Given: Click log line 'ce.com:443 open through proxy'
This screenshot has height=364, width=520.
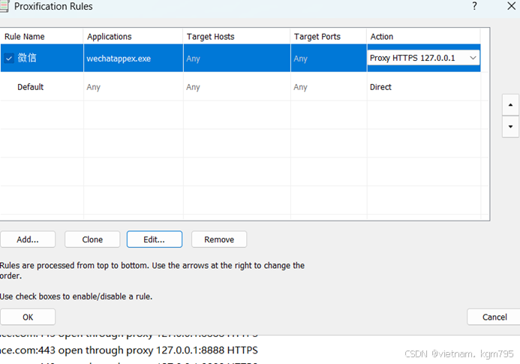Looking at the screenshot, I should (128, 350).
